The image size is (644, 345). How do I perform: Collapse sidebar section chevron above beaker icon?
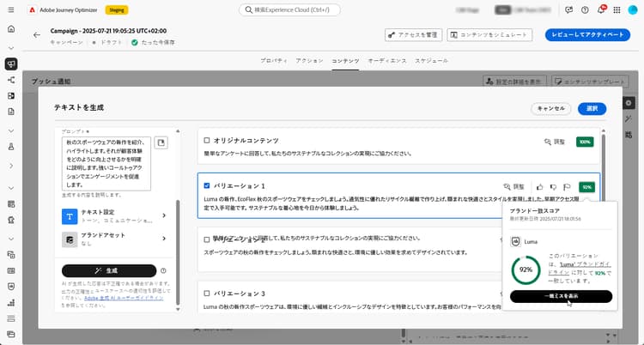click(x=11, y=130)
